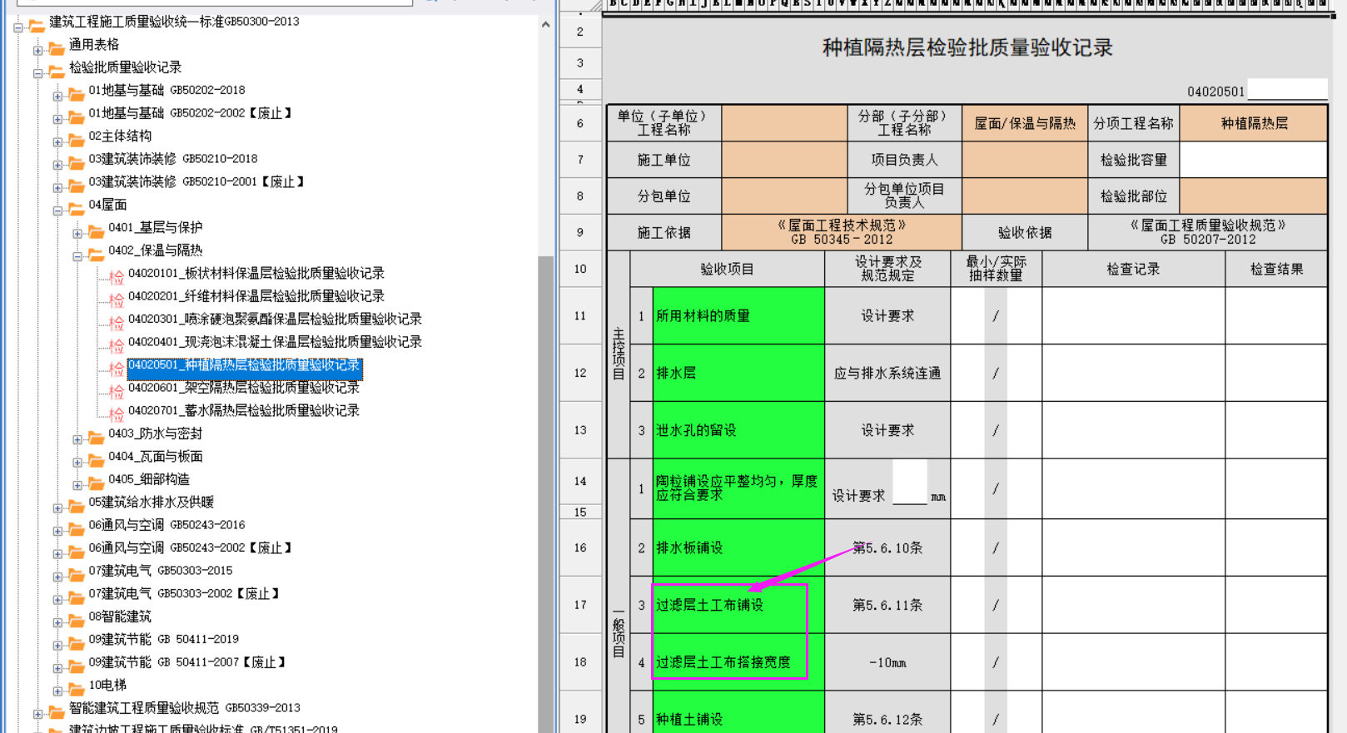Expand the 08智能建筑 node
Viewport: 1347px width, 733px height.
[x=57, y=622]
